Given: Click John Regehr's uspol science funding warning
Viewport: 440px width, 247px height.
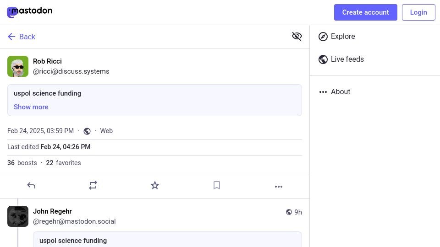Looking at the screenshot, I should pos(73,241).
